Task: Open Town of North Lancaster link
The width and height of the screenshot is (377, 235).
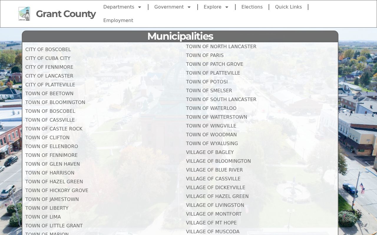Action: coord(221,46)
